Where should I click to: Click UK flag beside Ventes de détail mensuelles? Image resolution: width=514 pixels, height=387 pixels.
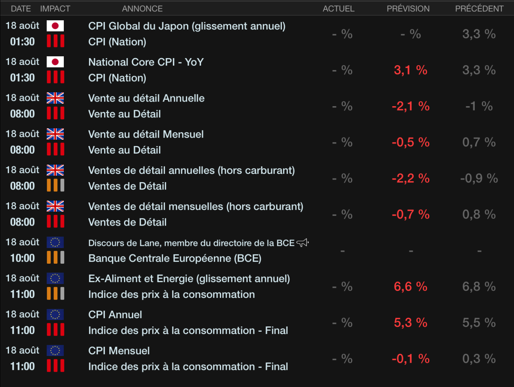(x=55, y=206)
